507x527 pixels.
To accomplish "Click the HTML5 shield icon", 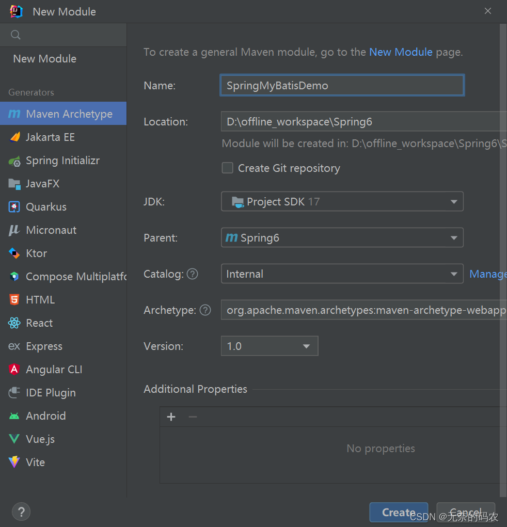I will coord(14,300).
